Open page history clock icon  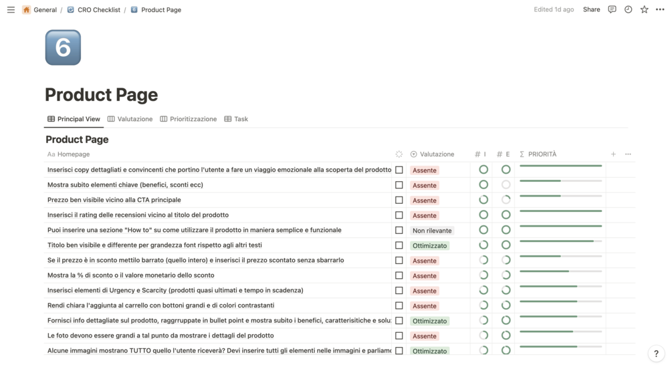628,10
